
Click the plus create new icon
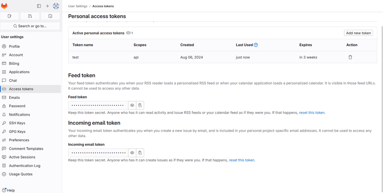click(48, 6)
